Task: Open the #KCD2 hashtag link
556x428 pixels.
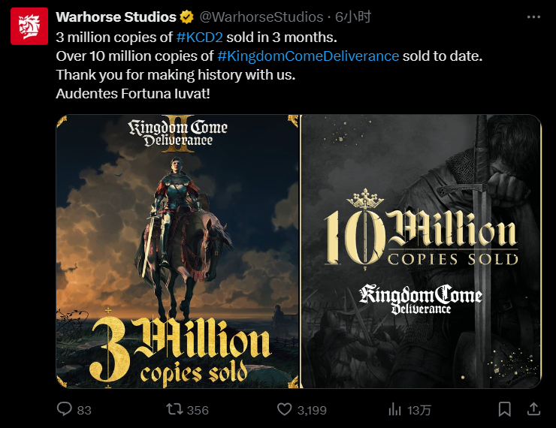Action: click(200, 38)
